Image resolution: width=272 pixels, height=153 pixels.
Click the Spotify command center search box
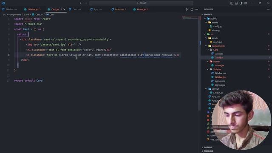(141, 3)
